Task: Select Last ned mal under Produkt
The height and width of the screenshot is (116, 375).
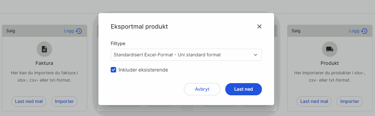Action: pyautogui.click(x=314, y=101)
